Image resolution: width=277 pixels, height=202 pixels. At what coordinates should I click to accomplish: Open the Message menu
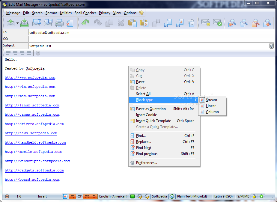[x=13, y=13]
